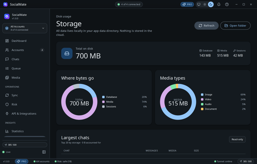The width and height of the screenshot is (257, 164).
Task: Open the Risk page
Action: click(x=25, y=104)
